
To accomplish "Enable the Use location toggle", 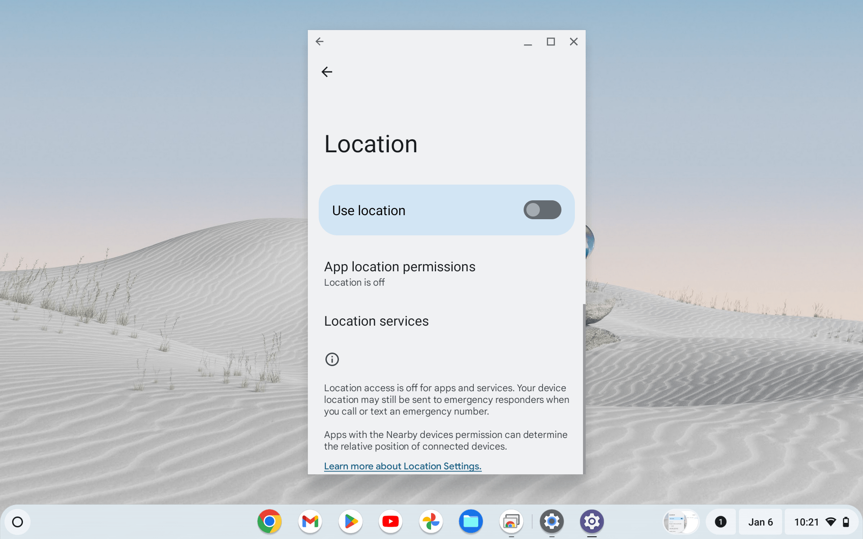I will pos(542,210).
